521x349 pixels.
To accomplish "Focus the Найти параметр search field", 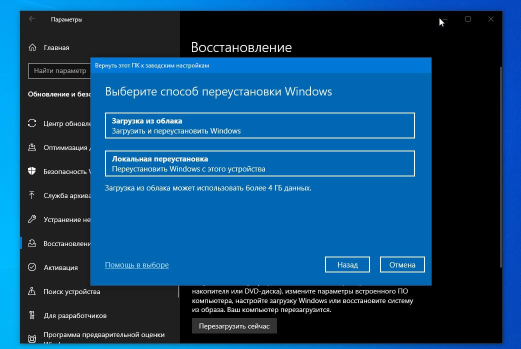I will point(59,71).
